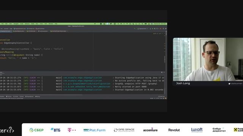Image resolution: width=243 pixels, height=136 pixels.
Task: Open the Build menu in the menu bar
Action: 33,24
